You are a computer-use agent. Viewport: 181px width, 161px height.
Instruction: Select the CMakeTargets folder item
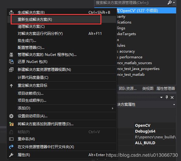click(x=126, y=34)
